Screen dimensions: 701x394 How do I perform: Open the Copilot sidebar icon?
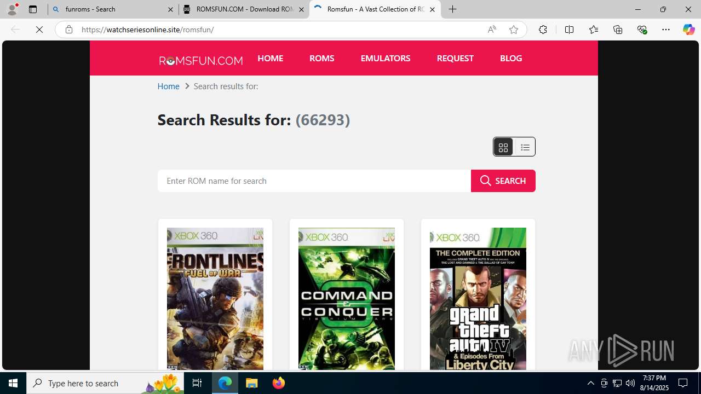tap(688, 30)
